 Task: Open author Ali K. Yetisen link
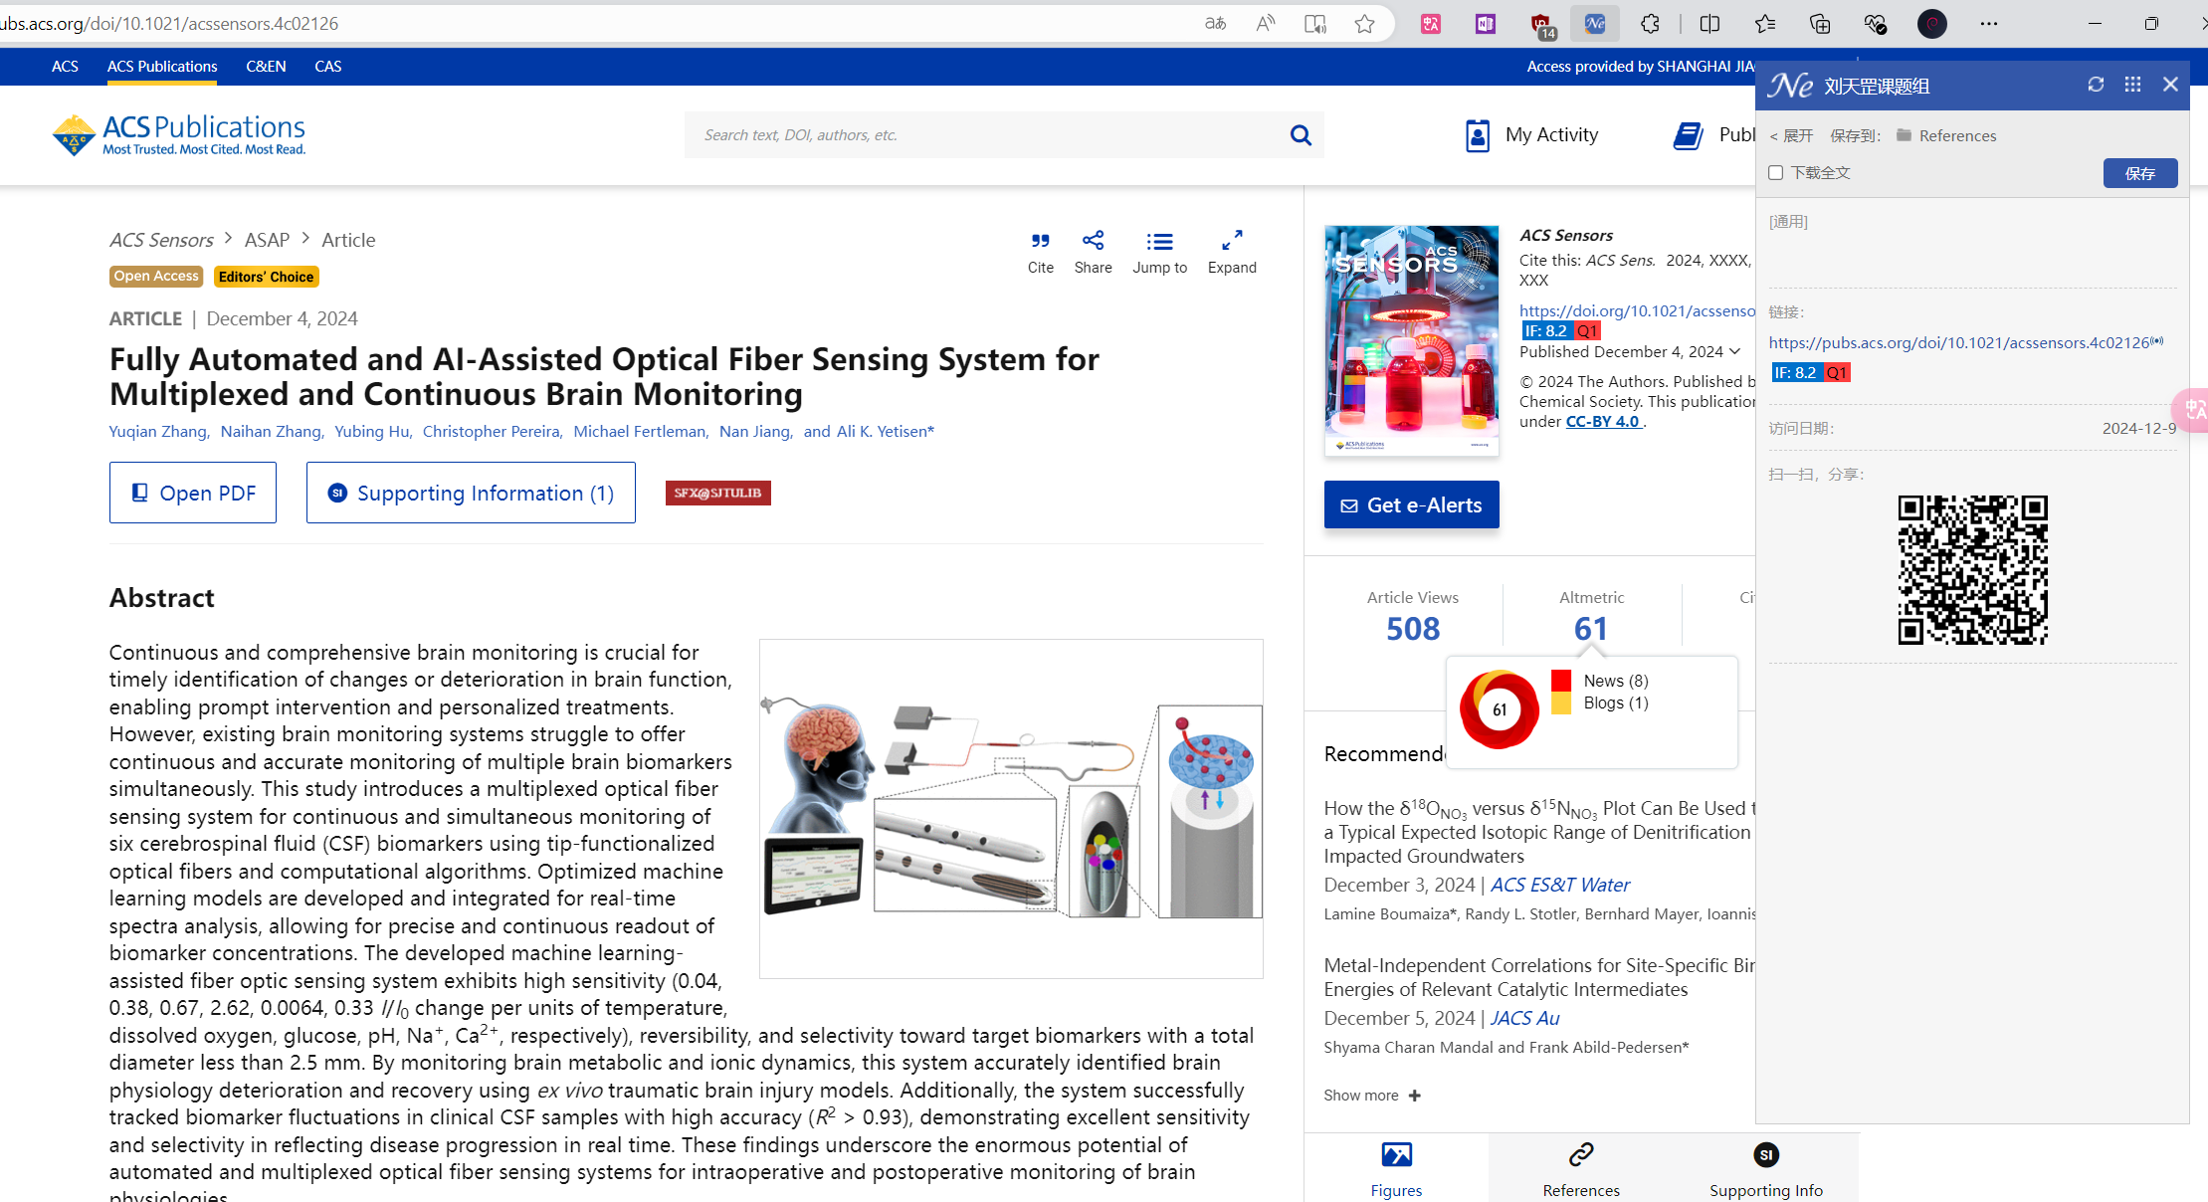coord(885,431)
